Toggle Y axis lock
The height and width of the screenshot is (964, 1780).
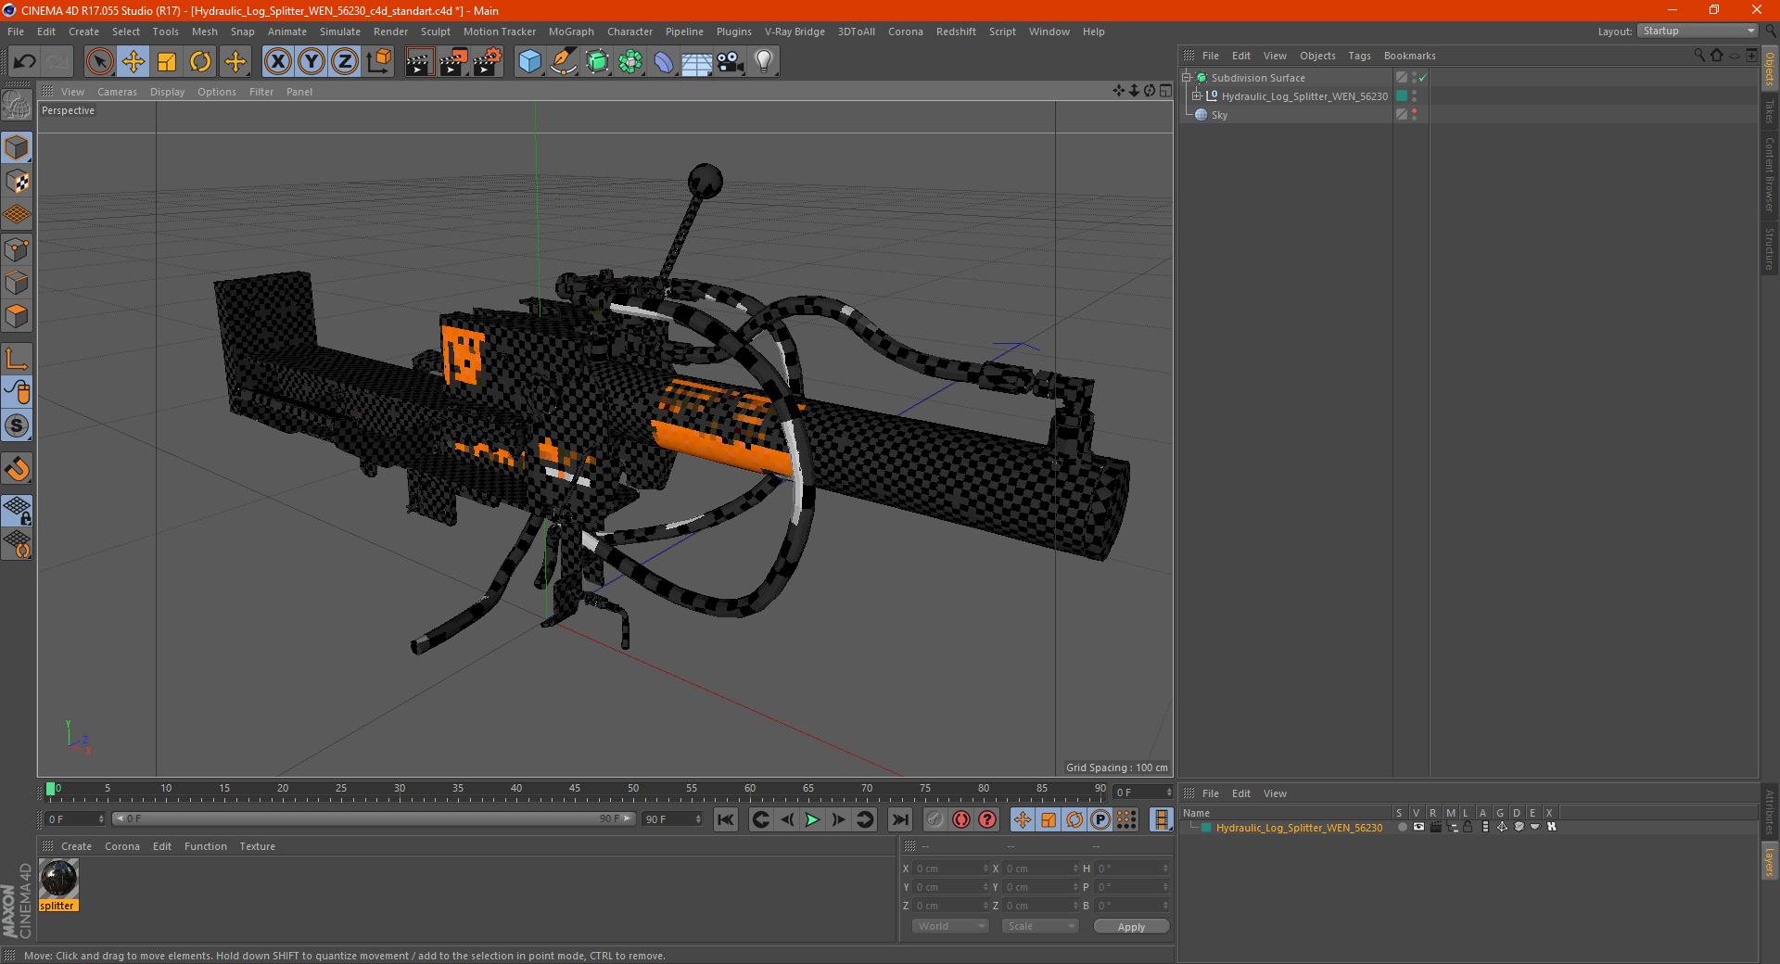click(311, 62)
